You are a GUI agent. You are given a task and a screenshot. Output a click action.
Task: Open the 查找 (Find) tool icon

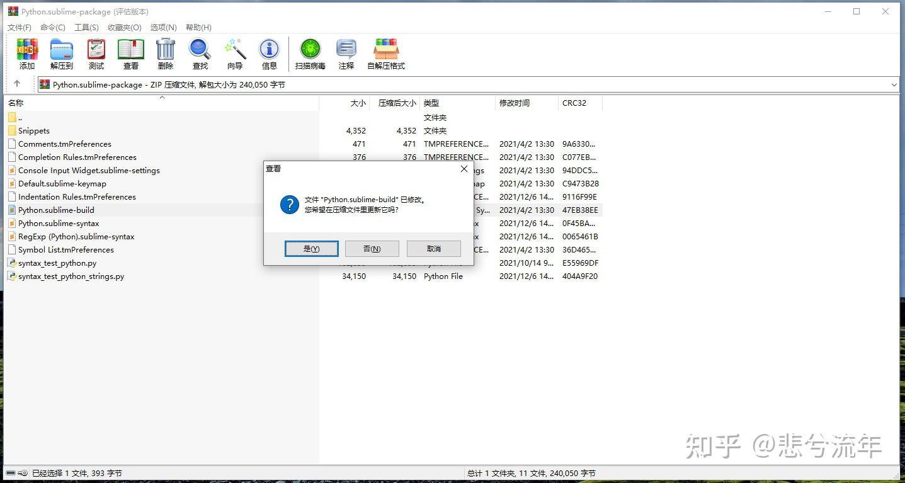pos(199,54)
